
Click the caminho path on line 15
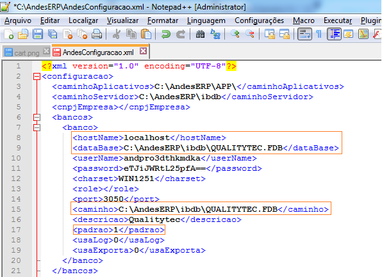(x=198, y=209)
